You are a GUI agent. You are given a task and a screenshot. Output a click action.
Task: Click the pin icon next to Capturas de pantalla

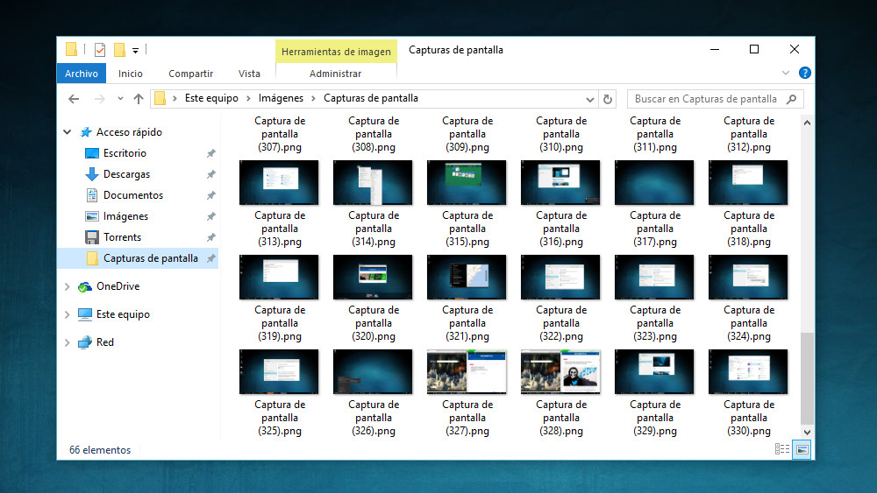(210, 258)
